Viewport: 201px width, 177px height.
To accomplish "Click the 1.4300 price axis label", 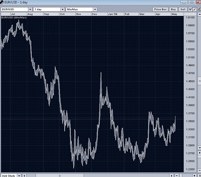I will [190, 89].
